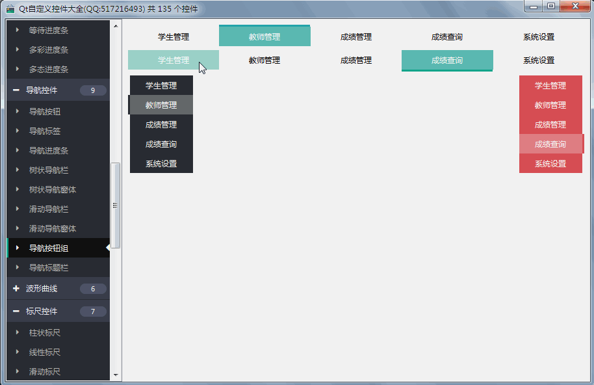Maximize the Qt controls window

tap(551, 7)
